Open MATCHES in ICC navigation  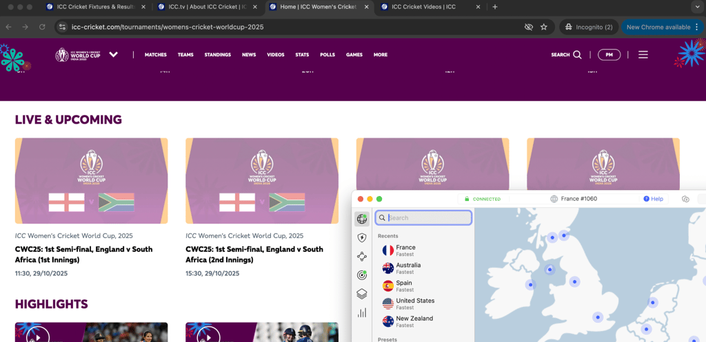coord(155,55)
